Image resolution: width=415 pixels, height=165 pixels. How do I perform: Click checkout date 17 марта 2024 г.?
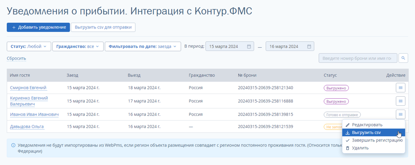[x=144, y=101]
